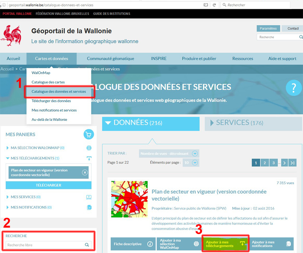Click Accueil in the breadcrumb
This screenshot has width=303, height=253.
coord(7,69)
